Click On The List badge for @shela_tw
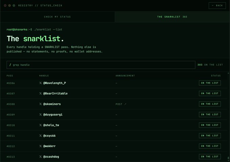This screenshot has height=162, width=230. (x=210, y=125)
